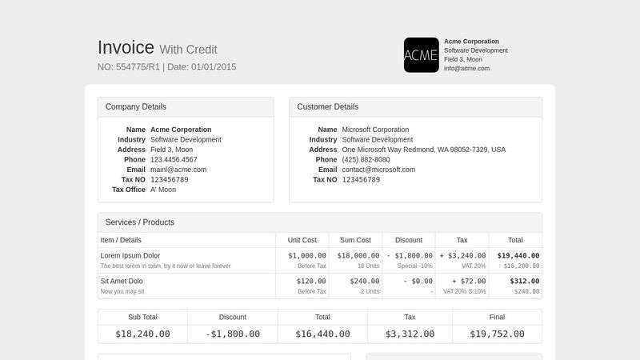640x360 pixels.
Task: Click company phone 123.4456.4567
Action: click(x=174, y=159)
